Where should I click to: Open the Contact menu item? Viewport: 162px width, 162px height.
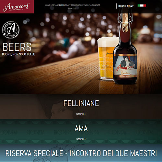[96, 5]
